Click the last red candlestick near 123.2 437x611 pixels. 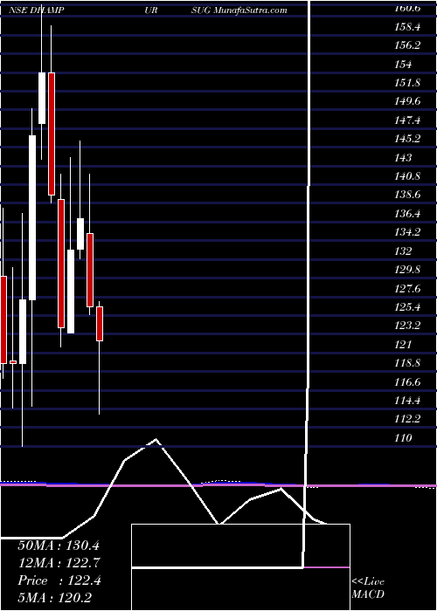[x=100, y=324]
